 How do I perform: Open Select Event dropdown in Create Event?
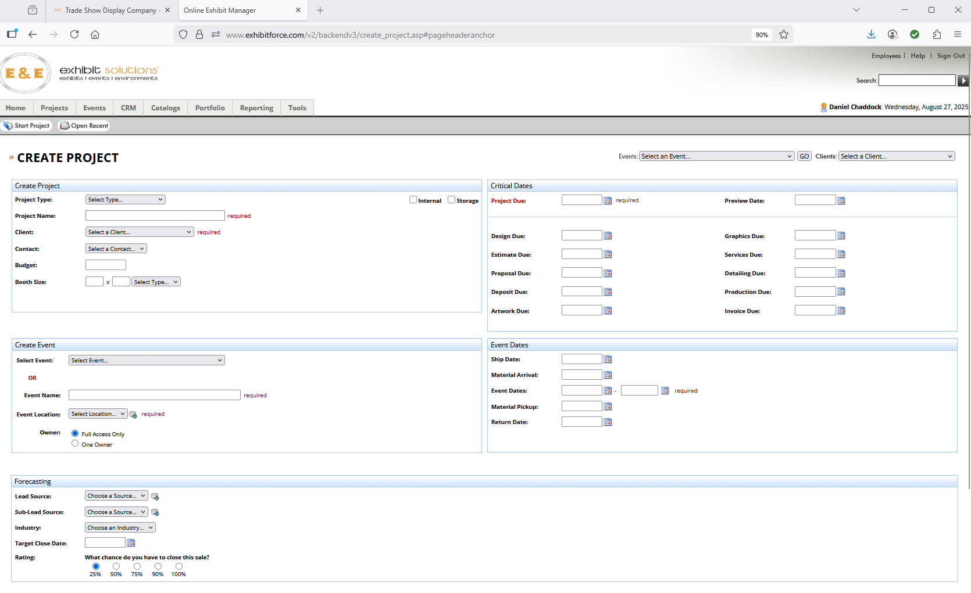(x=147, y=360)
